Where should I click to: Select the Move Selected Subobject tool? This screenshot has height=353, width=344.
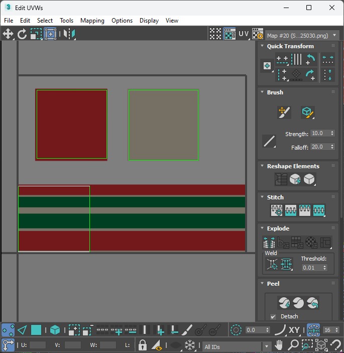point(8,34)
